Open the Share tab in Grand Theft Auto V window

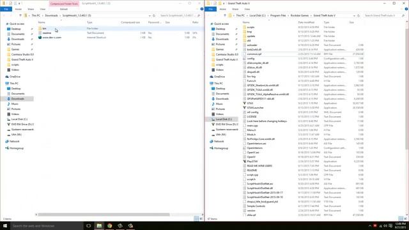point(235,9)
